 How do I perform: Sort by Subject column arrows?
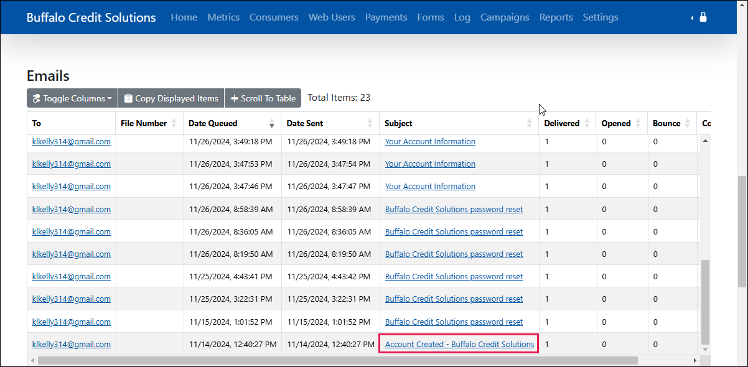[530, 123]
